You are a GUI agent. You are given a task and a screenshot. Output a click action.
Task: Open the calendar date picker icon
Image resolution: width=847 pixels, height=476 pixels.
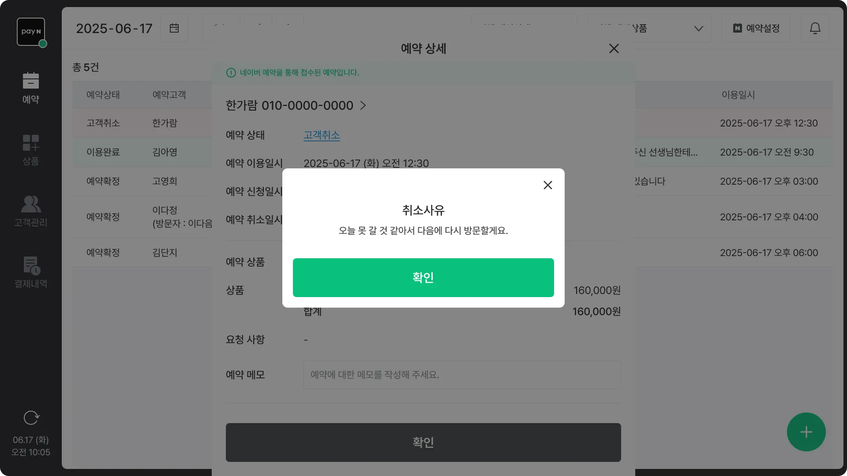point(174,28)
